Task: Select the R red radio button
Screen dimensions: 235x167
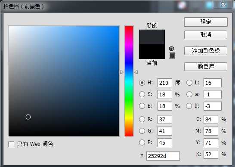Action: [142, 119]
